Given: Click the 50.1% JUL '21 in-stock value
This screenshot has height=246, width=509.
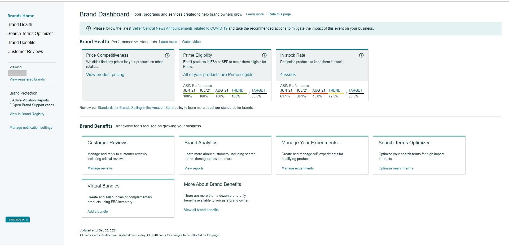Looking at the screenshot, I should 301,96.
